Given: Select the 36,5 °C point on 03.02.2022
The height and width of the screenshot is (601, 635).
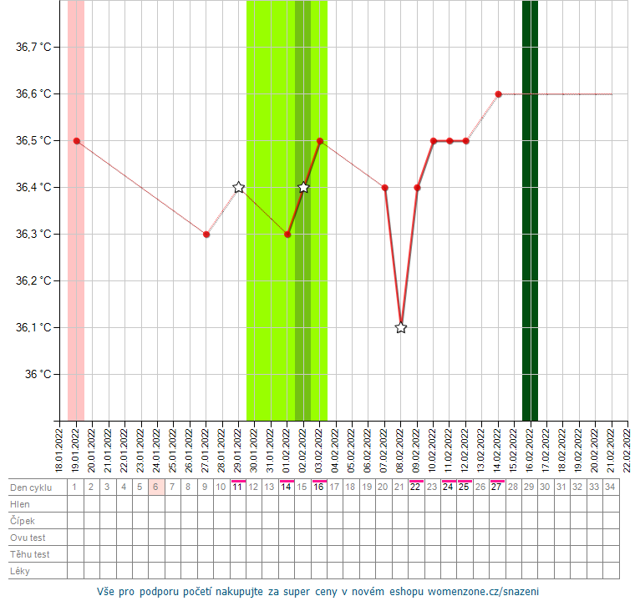Looking at the screenshot, I should (320, 141).
